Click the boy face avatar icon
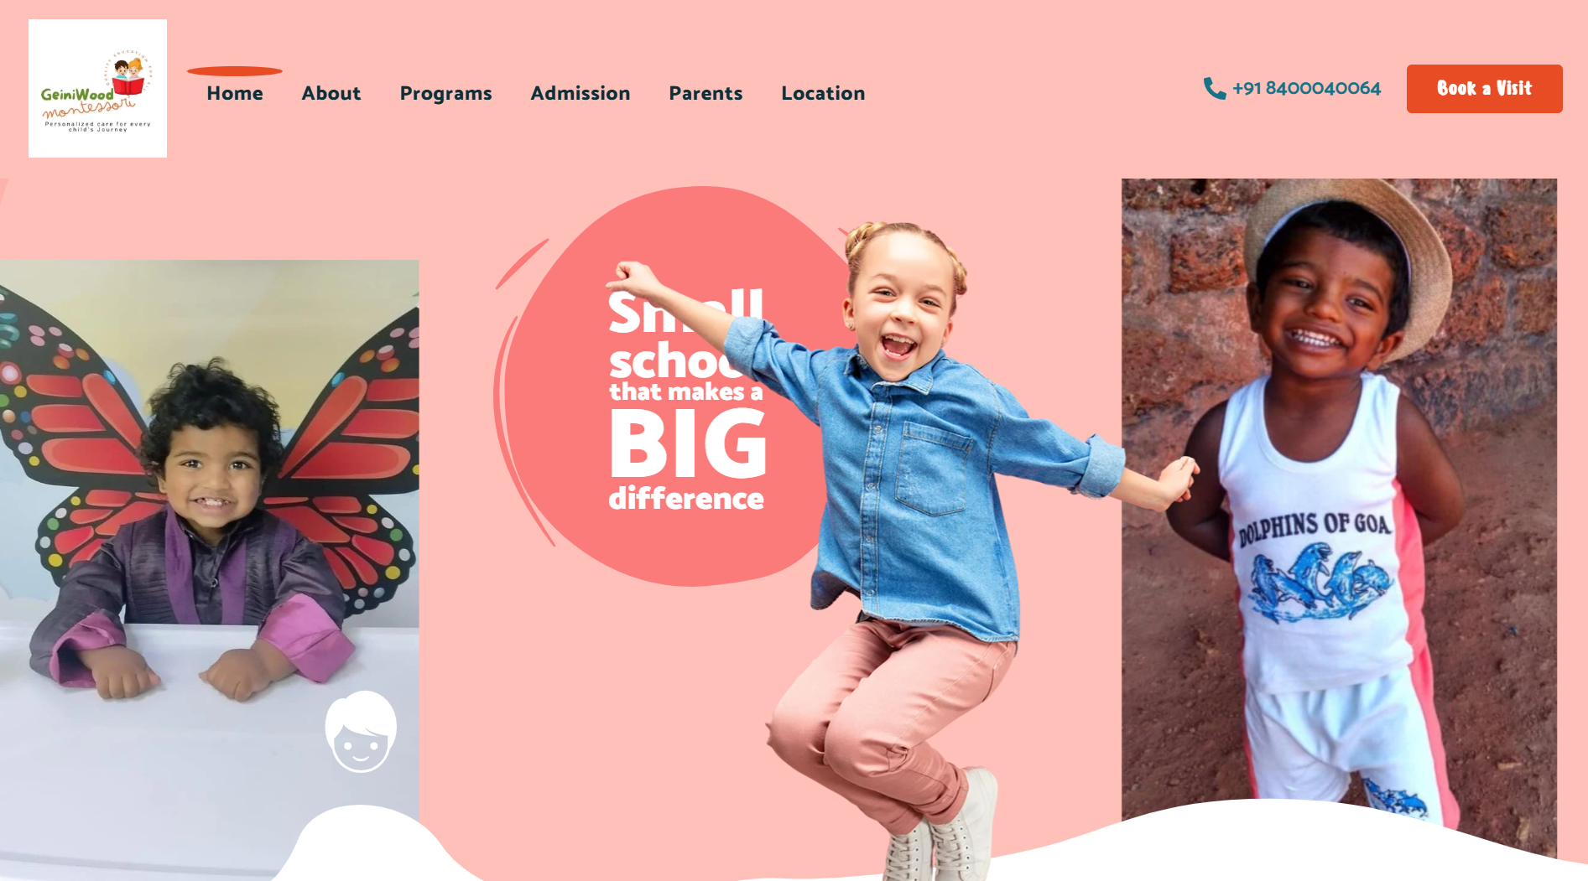Viewport: 1588px width, 881px height. point(361,731)
